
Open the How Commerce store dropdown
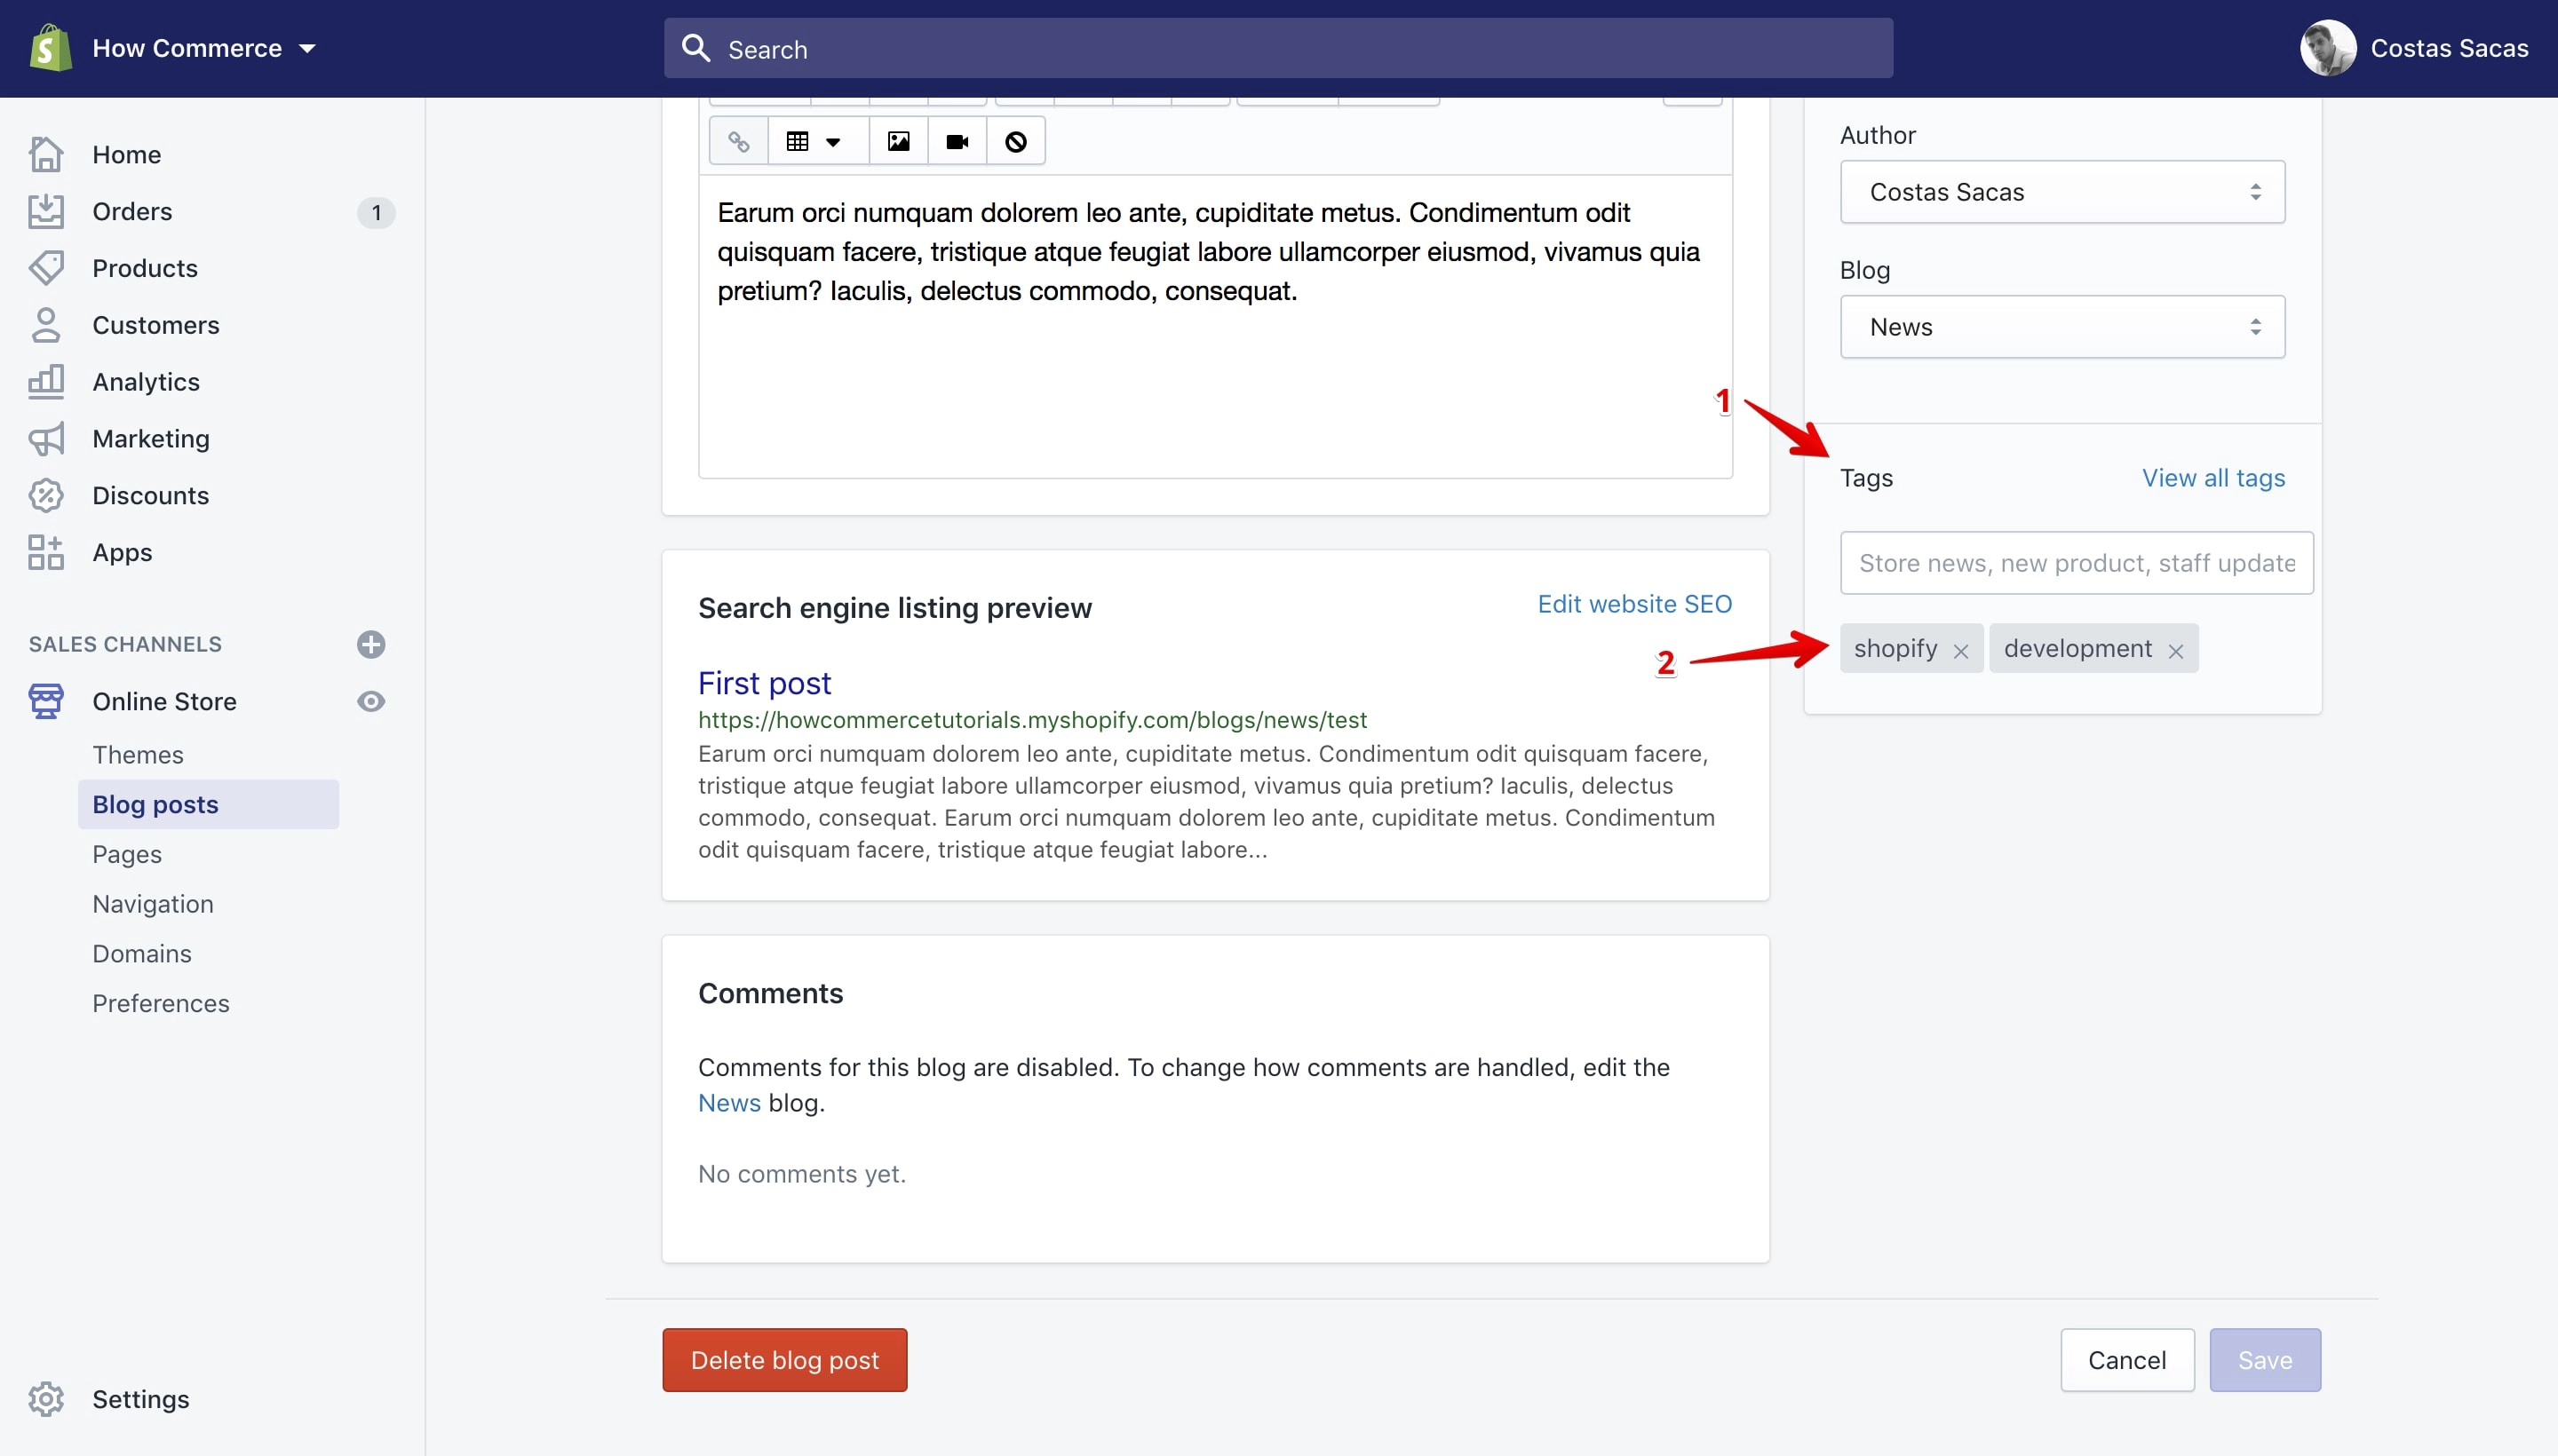tap(204, 48)
